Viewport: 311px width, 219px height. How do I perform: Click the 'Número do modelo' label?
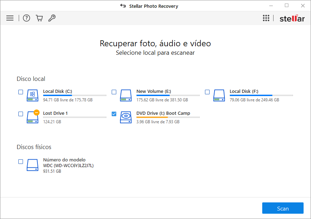pyautogui.click(x=64, y=160)
